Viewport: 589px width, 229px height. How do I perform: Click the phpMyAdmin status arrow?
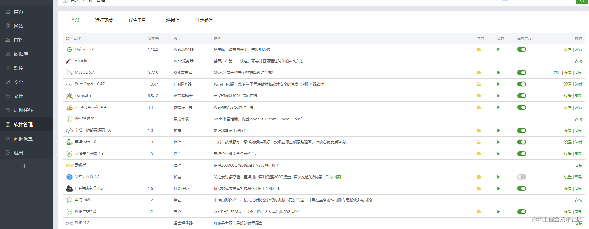point(499,107)
